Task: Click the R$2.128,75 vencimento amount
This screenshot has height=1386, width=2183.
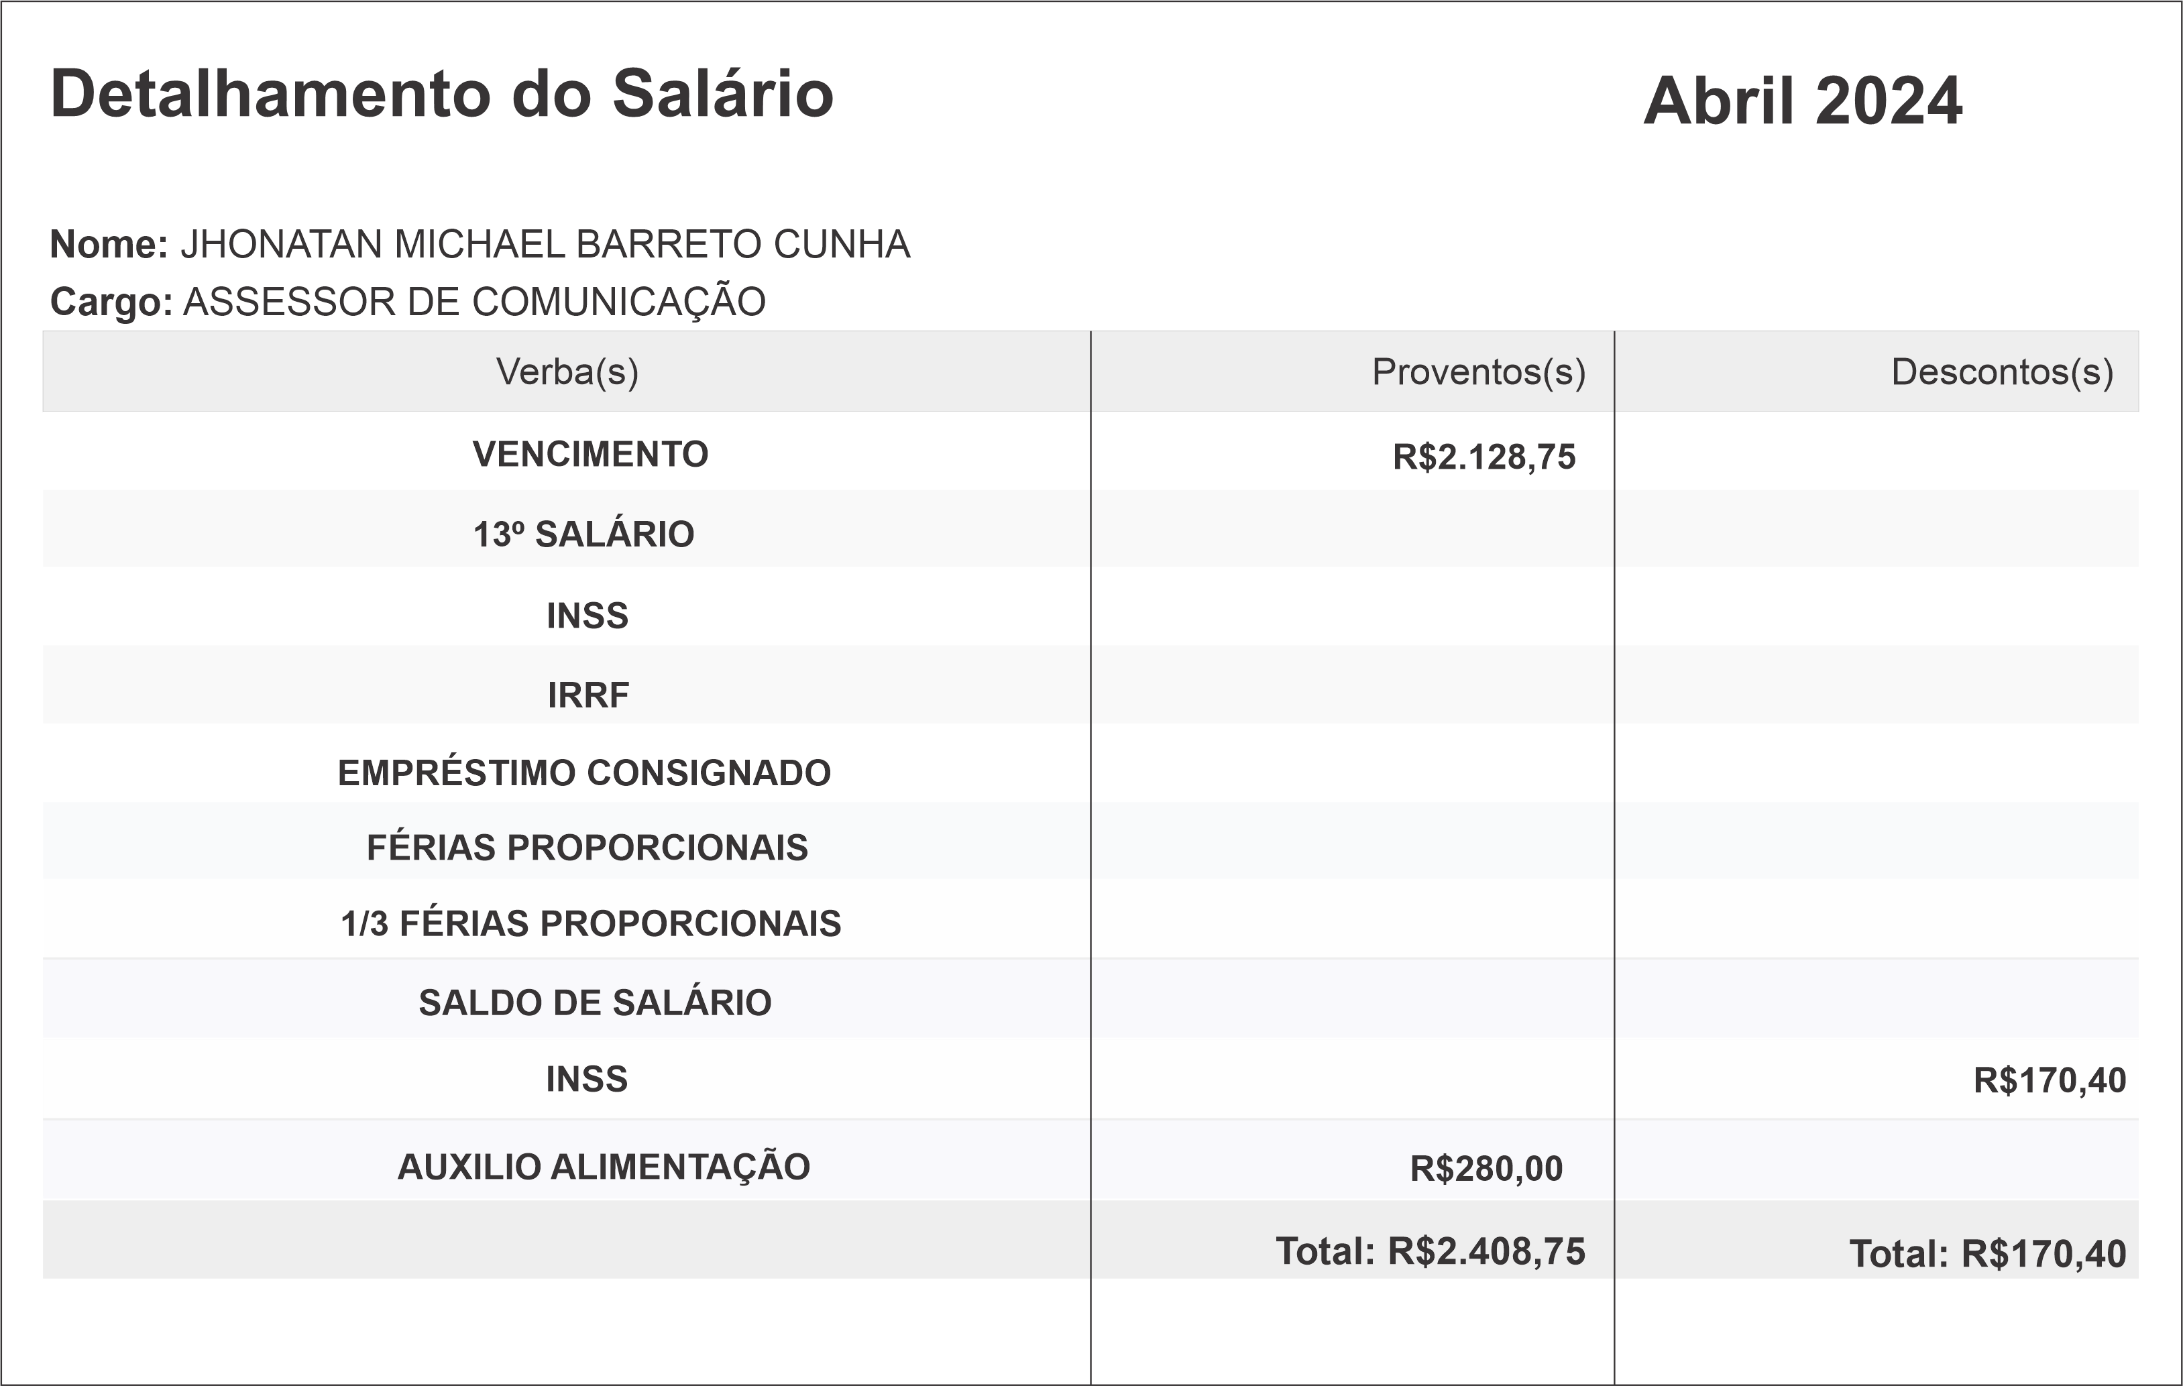Action: pos(1484,457)
